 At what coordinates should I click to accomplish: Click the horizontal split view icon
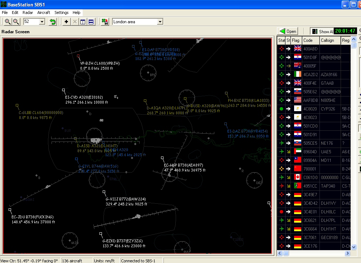pos(91,22)
